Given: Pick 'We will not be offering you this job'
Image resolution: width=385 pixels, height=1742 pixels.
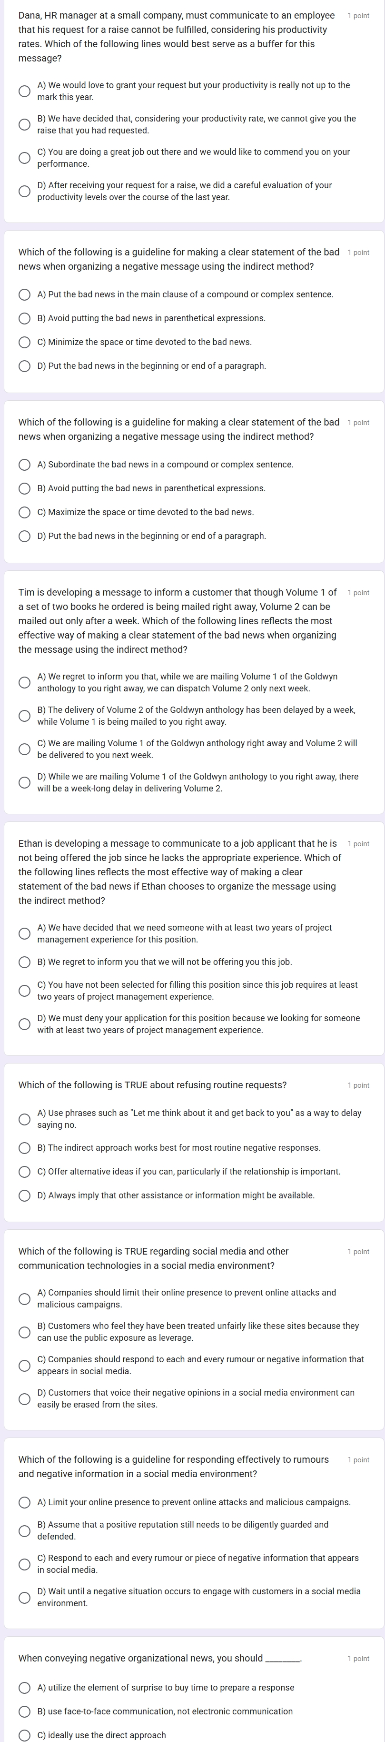Looking at the screenshot, I should [24, 962].
